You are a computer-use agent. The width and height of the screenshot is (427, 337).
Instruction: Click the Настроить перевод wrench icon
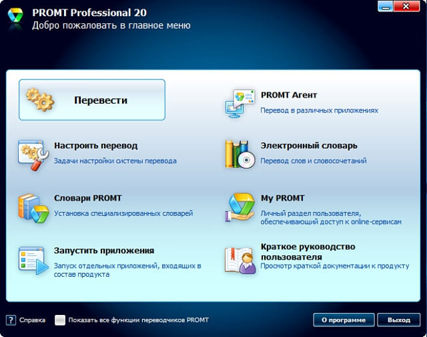(33, 155)
